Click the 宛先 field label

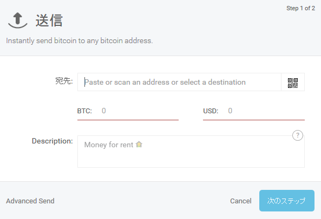(x=64, y=81)
